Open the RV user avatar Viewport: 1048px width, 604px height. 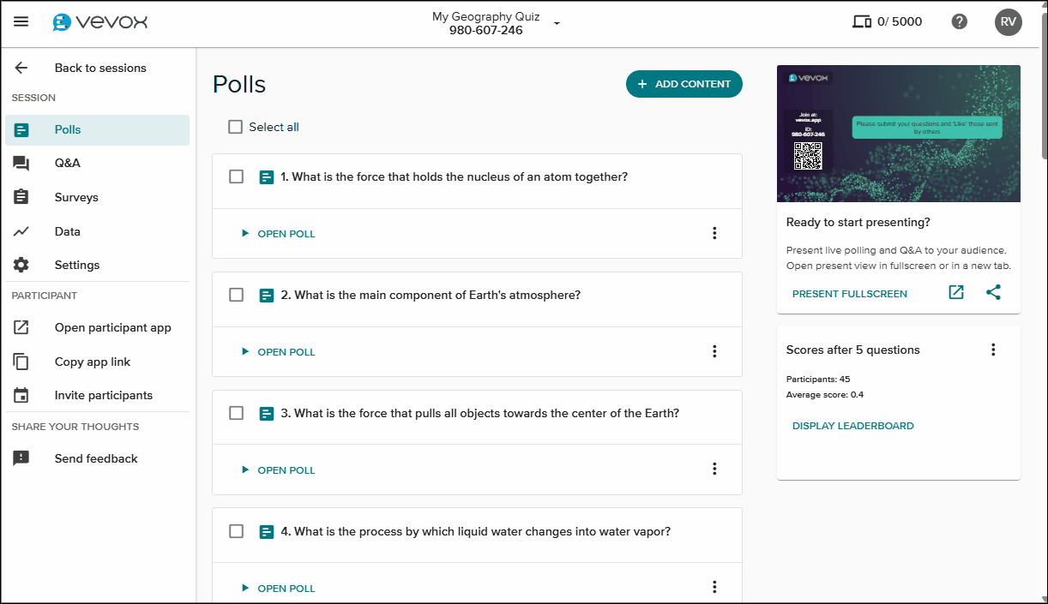[1008, 22]
